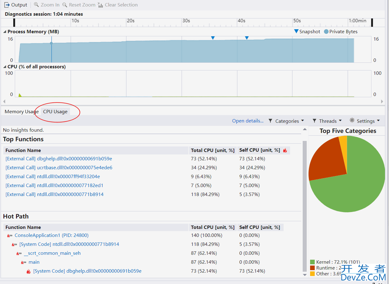The width and height of the screenshot is (389, 284).
Task: Click 140 (100.00%) Total CPU in Hot Path
Action: (x=207, y=235)
